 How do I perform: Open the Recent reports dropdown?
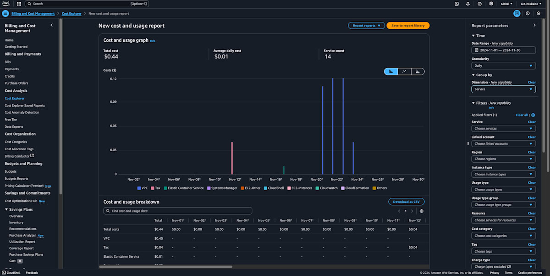[366, 26]
